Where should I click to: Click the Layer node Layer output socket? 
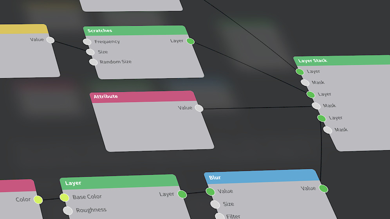(x=182, y=194)
